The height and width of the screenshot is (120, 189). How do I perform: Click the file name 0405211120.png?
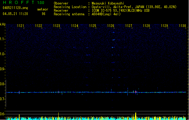(15, 8)
